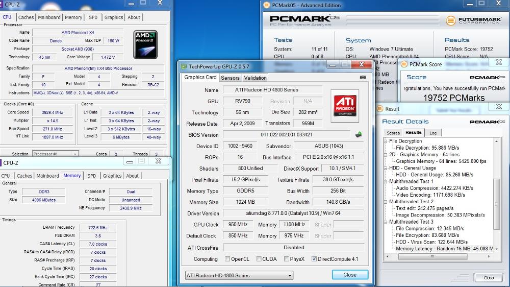Click the Bus Interface PCI-E value field
Viewport: 510px width, 287px height.
(328, 157)
